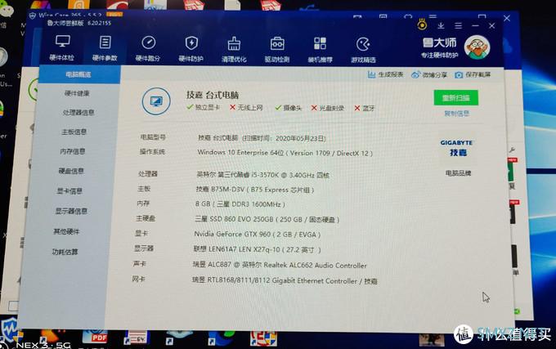The image size is (556, 349).
Task: Click the green 重新扫描 rescan button
Action: (x=455, y=98)
